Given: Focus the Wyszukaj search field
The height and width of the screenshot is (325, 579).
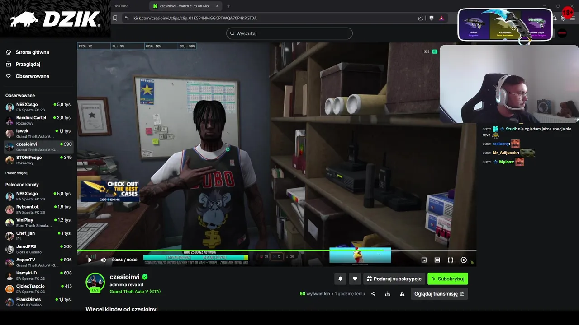Looking at the screenshot, I should [289, 33].
